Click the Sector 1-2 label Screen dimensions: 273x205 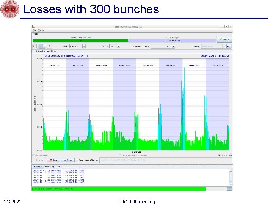pos(55,66)
